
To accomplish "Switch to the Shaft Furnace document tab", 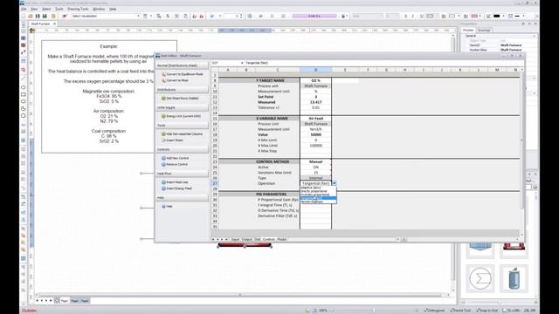I will [x=40, y=24].
